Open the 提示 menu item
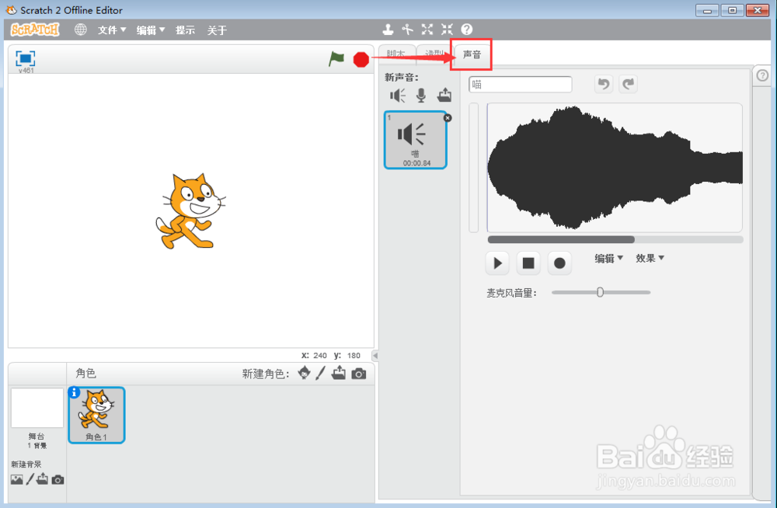777x508 pixels. [186, 30]
